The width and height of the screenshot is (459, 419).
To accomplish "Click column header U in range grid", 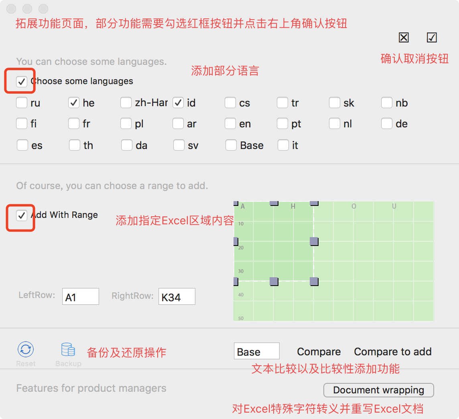I will point(394,206).
